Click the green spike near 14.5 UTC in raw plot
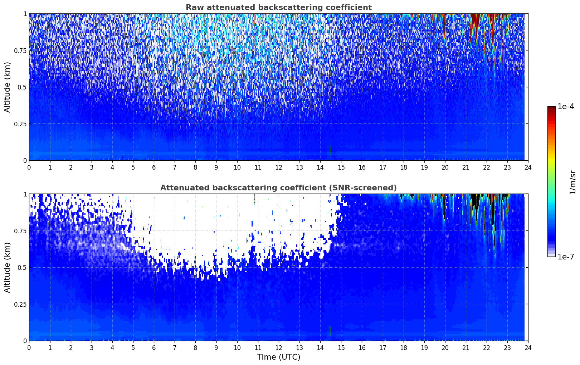The height and width of the screenshot is (365, 580). (330, 151)
